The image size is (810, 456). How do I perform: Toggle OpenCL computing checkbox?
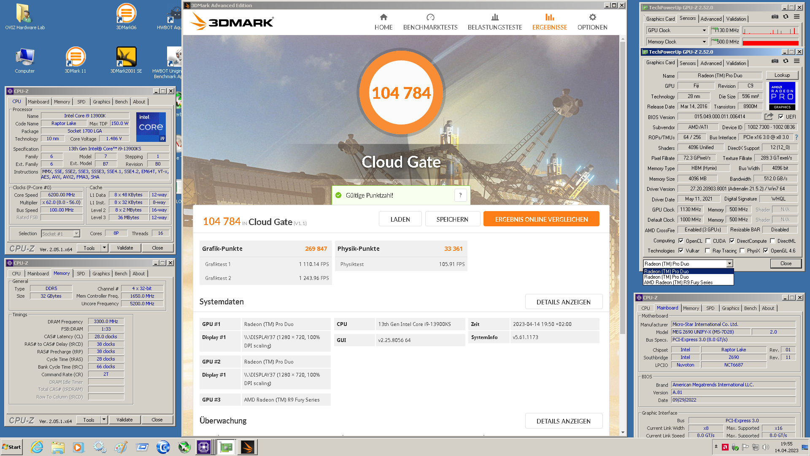pyautogui.click(x=680, y=241)
